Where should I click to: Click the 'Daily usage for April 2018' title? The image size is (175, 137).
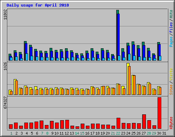point(38,5)
